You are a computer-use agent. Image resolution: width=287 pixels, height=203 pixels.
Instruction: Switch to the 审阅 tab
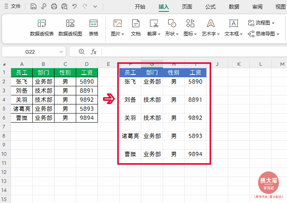click(x=257, y=7)
